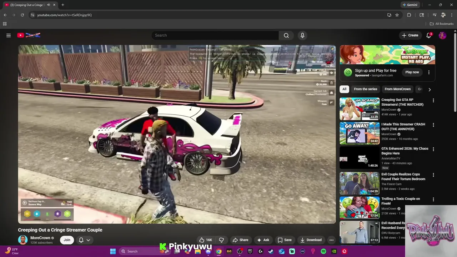Open options for THE ANNOYER video
The width and height of the screenshot is (457, 257).
coord(433,125)
